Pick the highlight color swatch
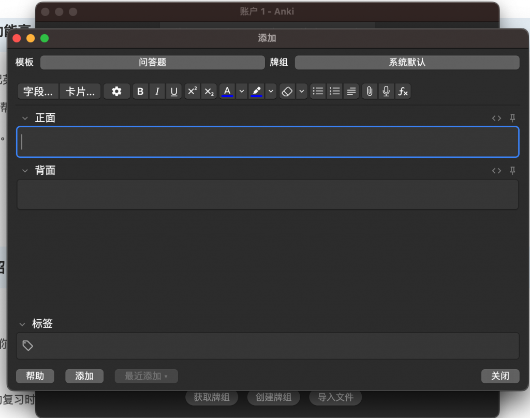This screenshot has height=418, width=530. 256,91
